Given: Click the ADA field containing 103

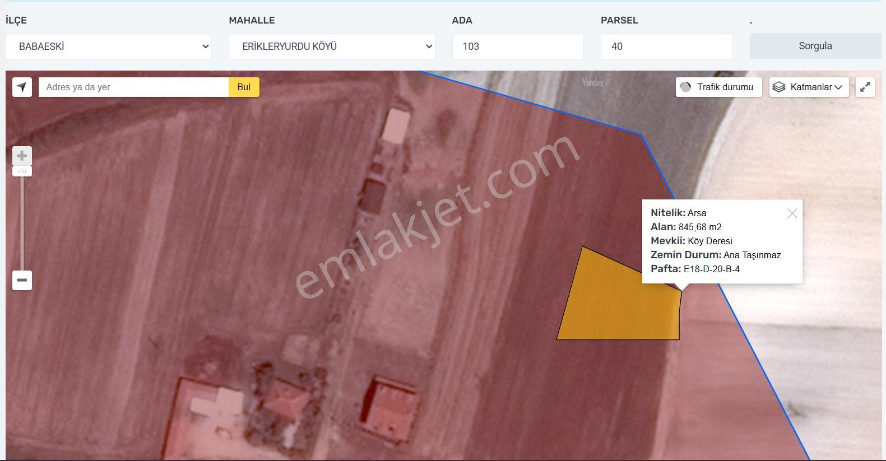Looking at the screenshot, I should (x=518, y=46).
